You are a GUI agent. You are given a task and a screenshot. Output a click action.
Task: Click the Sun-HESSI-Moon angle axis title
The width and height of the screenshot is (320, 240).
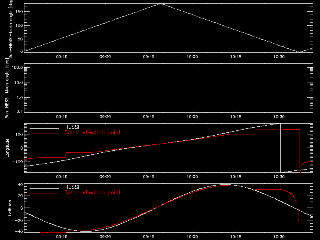(7, 88)
